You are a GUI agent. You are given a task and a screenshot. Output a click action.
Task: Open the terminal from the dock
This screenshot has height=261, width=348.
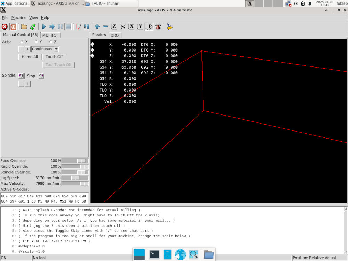point(154,254)
